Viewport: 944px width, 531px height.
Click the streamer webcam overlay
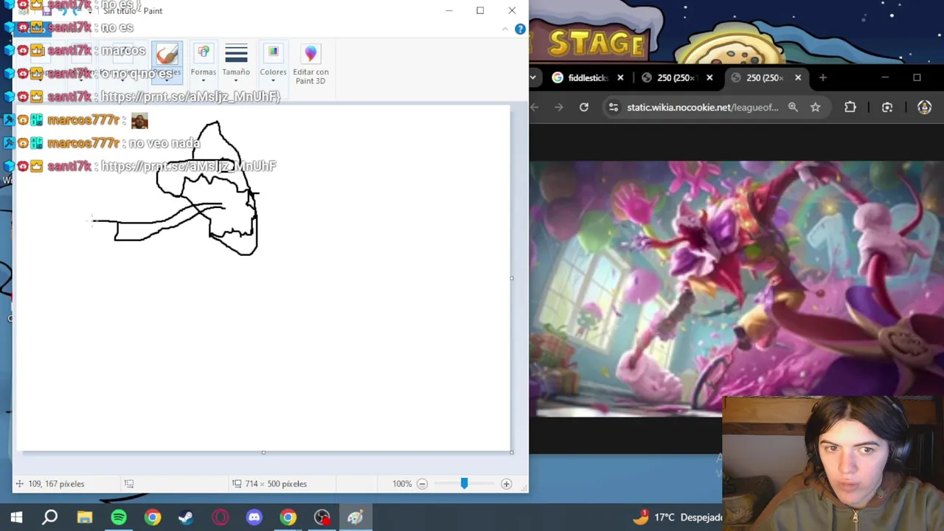[x=833, y=463]
